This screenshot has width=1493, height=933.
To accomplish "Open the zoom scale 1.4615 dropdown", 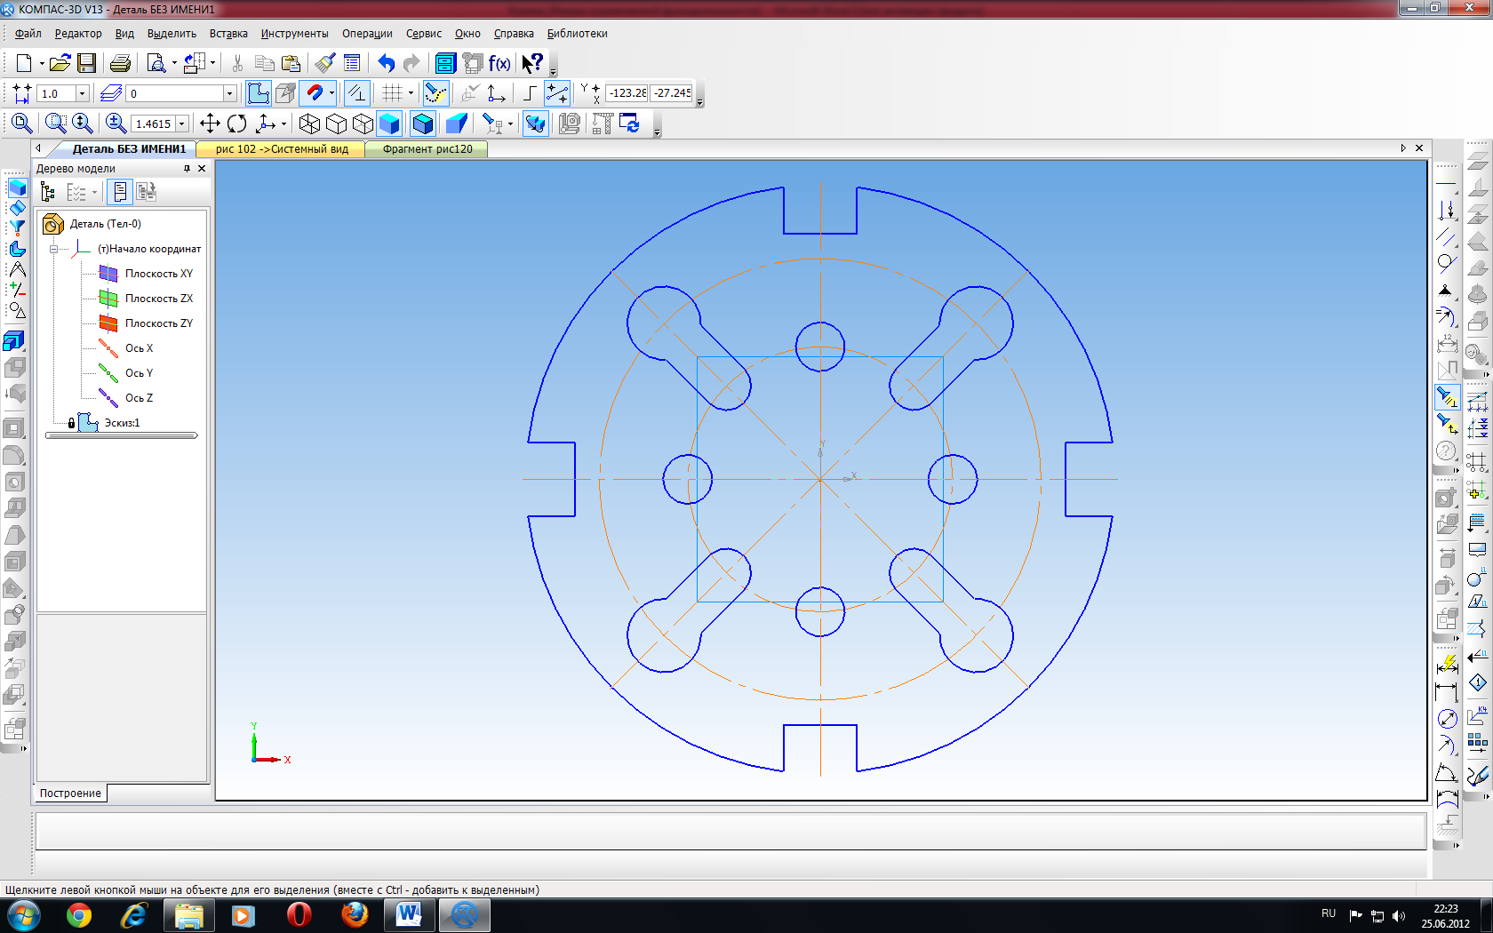I will click(182, 124).
